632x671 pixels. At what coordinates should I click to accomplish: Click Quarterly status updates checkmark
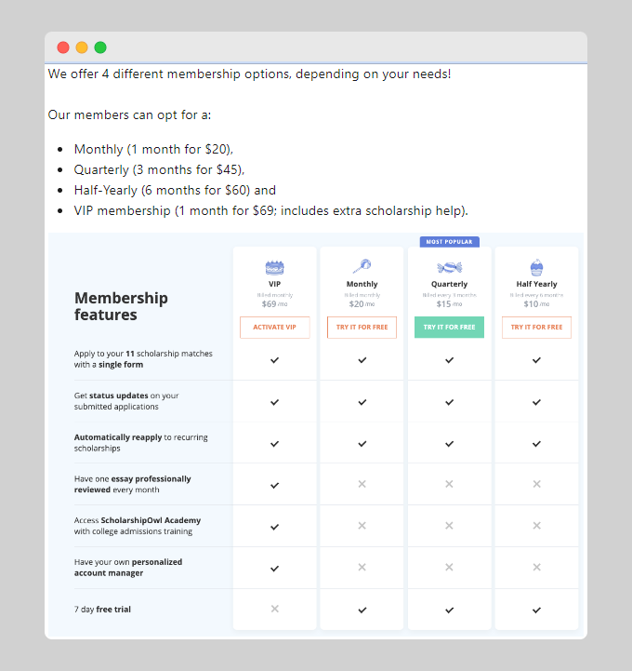point(449,401)
